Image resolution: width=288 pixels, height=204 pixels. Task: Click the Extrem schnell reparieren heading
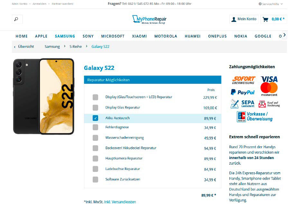coord(255,137)
